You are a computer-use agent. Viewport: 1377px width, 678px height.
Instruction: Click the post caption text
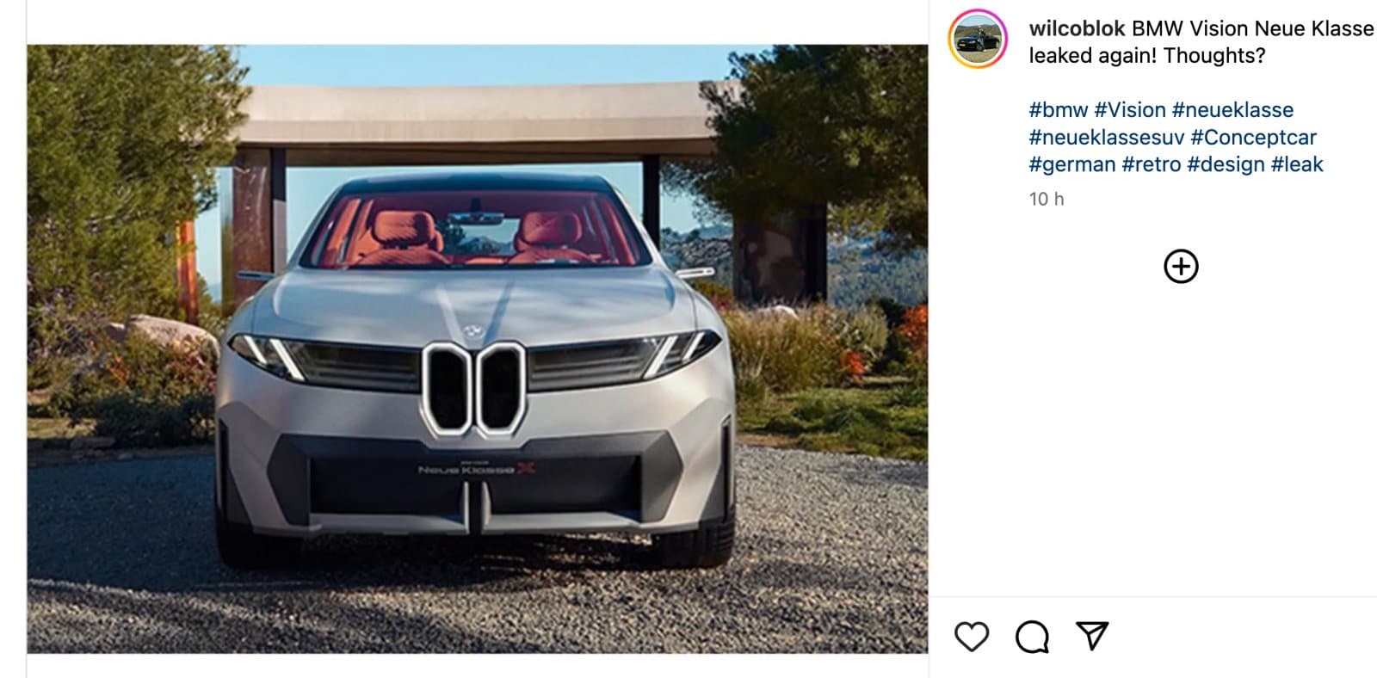point(1201,42)
